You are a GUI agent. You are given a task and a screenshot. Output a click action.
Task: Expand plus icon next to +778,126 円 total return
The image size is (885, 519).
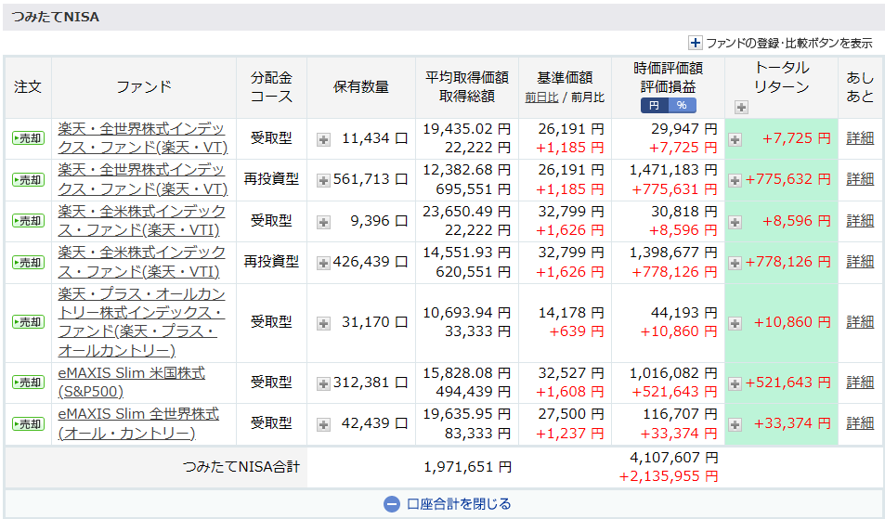(x=735, y=263)
